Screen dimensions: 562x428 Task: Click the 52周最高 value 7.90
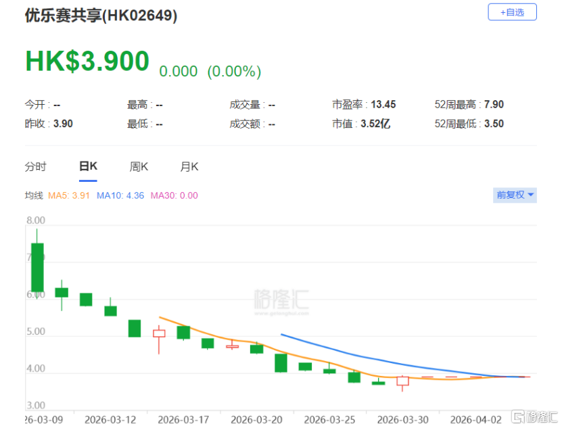(494, 104)
